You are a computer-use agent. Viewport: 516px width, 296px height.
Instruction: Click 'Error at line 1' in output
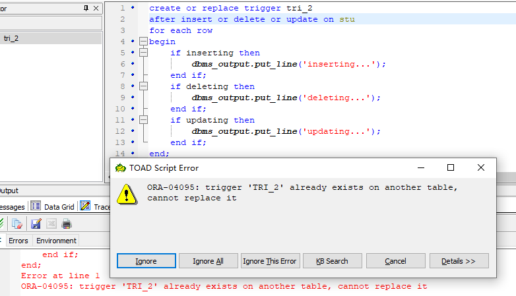[x=60, y=276]
